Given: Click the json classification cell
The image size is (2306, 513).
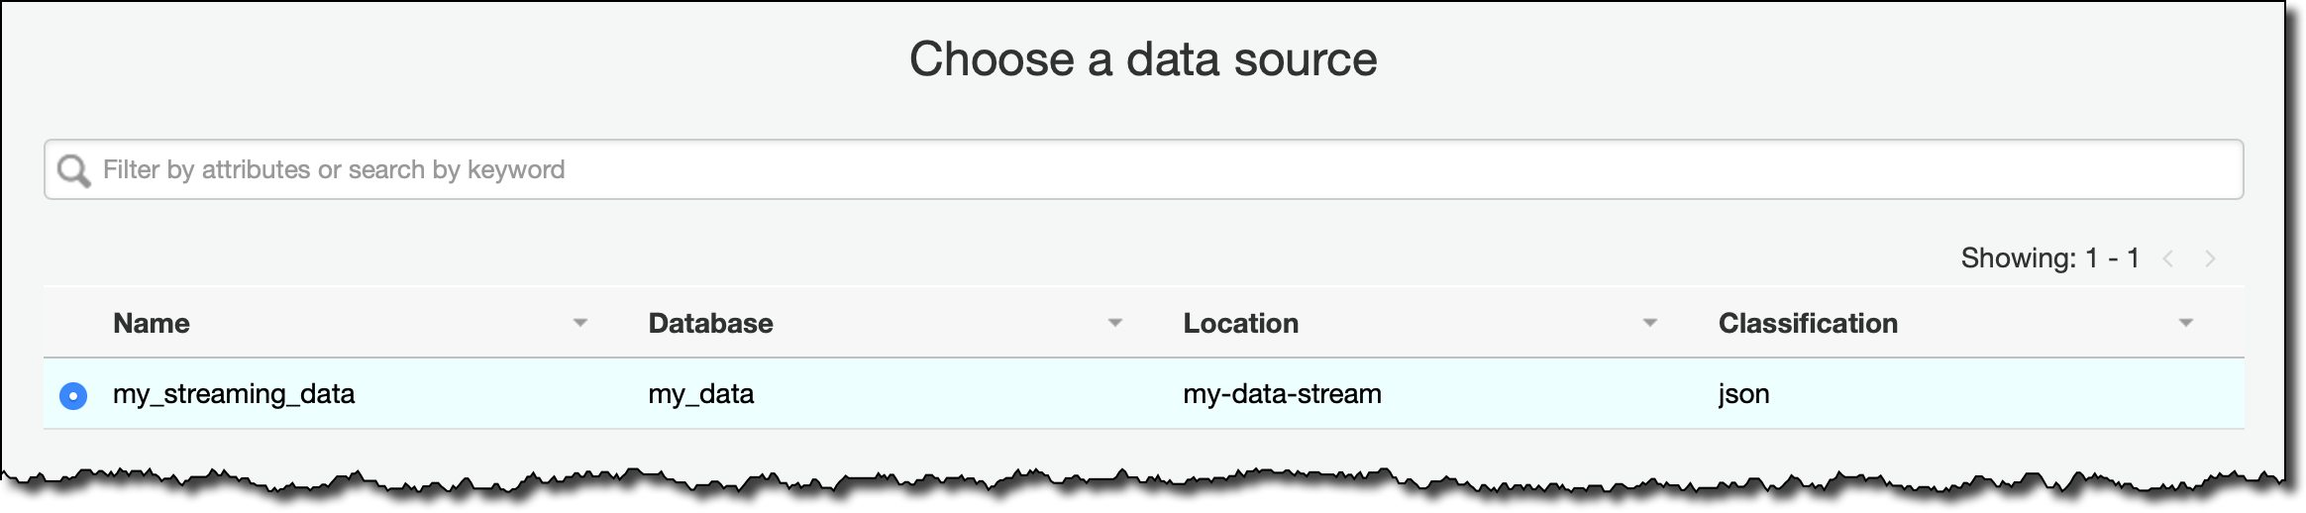Looking at the screenshot, I should click(x=1743, y=394).
